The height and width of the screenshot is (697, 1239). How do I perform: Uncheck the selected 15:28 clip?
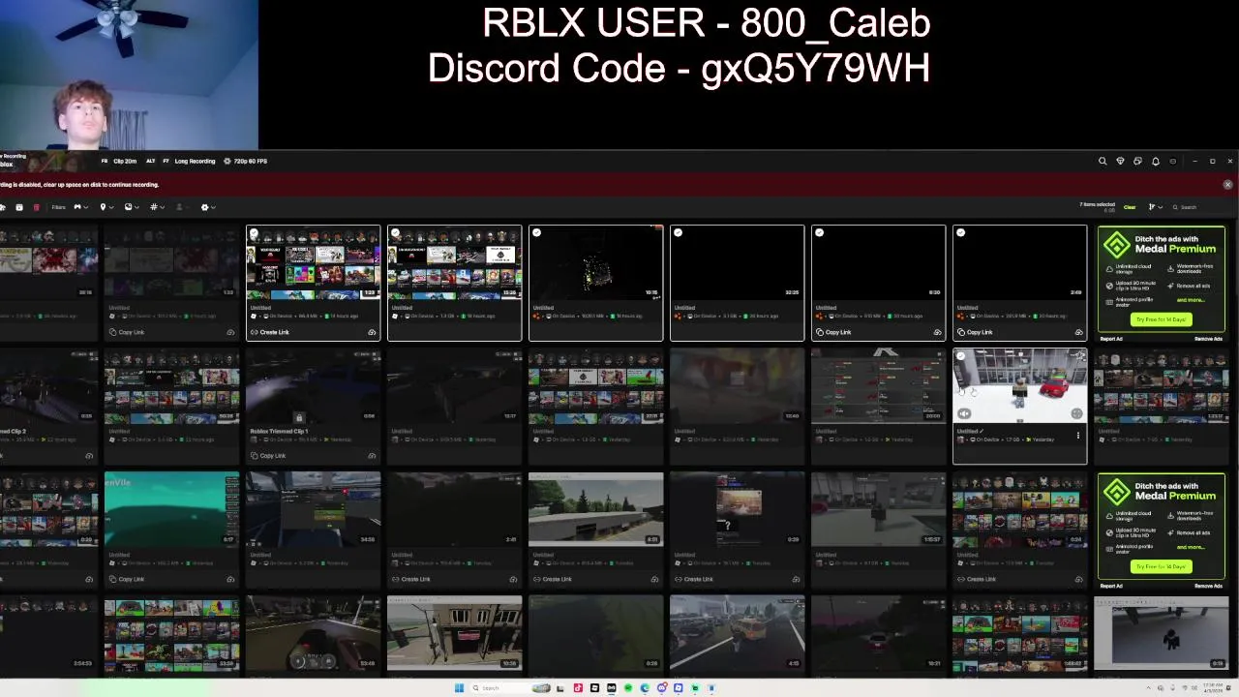click(x=396, y=233)
